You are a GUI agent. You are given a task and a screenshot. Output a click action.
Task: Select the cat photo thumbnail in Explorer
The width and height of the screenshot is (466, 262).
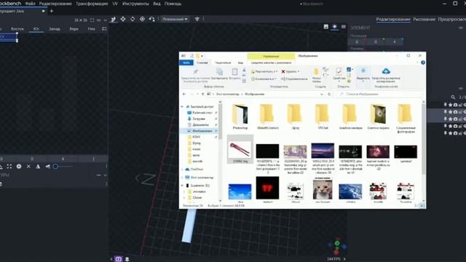point(323,189)
